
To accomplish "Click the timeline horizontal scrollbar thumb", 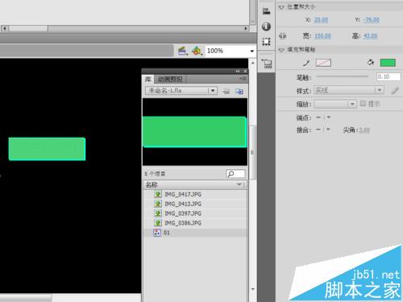I will click(x=28, y=28).
